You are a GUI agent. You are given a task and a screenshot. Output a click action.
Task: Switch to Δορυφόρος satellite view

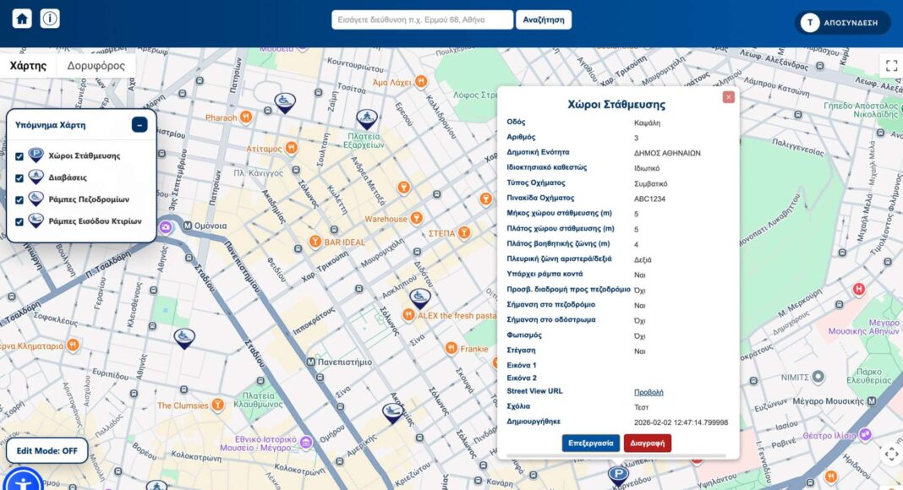pos(96,66)
